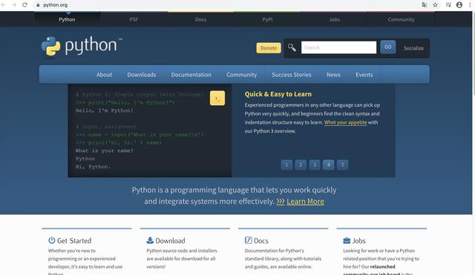Click the GO search button
The image size is (475, 275).
(387, 47)
